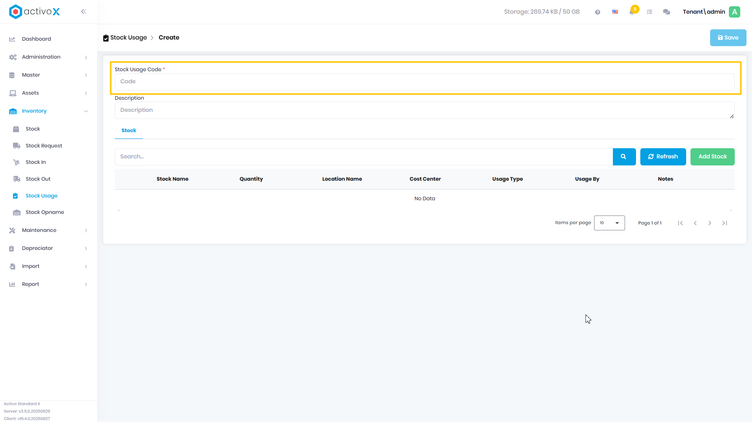Viewport: 752px width, 422px height.
Task: Expand the Master menu chevron
Action: (86, 75)
